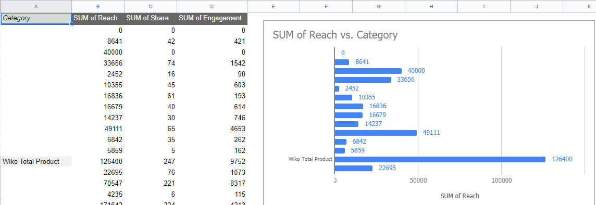Select column J header
The height and width of the screenshot is (205, 596).
point(536,6)
